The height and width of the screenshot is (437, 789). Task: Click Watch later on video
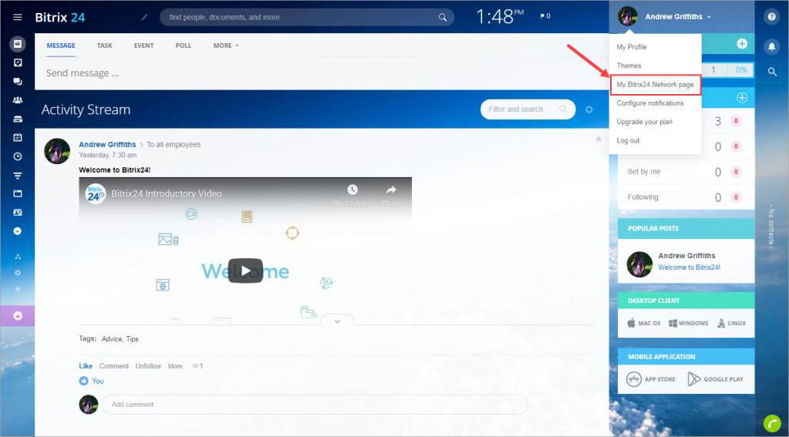click(x=352, y=195)
